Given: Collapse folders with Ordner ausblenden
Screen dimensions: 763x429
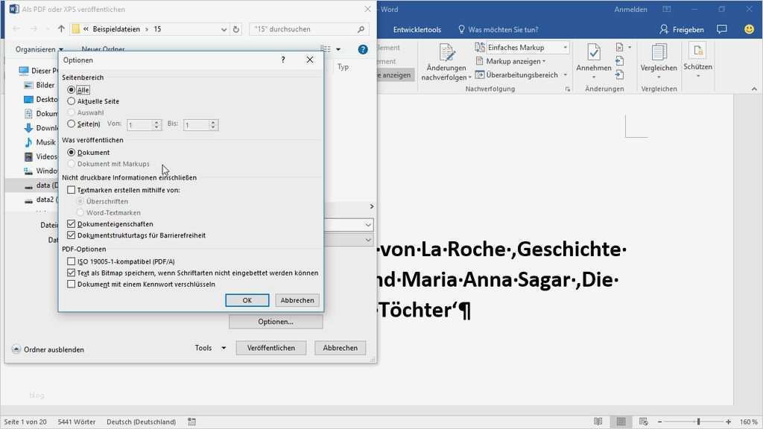Looking at the screenshot, I should pos(48,349).
